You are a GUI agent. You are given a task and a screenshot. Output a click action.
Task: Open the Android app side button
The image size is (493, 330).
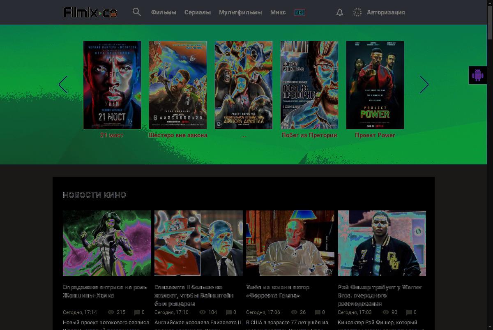point(477,75)
